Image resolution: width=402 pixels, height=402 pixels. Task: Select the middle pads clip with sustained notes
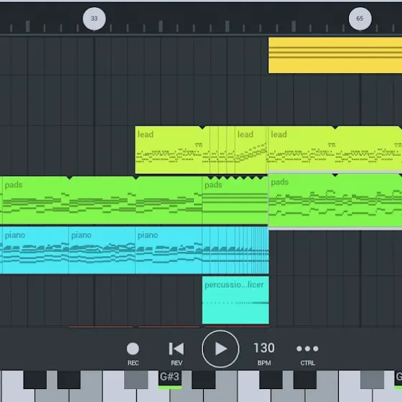(235, 200)
